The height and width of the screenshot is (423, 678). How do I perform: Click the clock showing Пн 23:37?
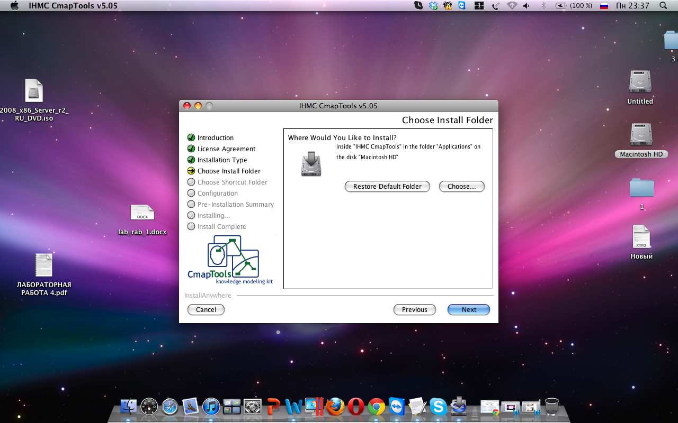click(x=632, y=5)
